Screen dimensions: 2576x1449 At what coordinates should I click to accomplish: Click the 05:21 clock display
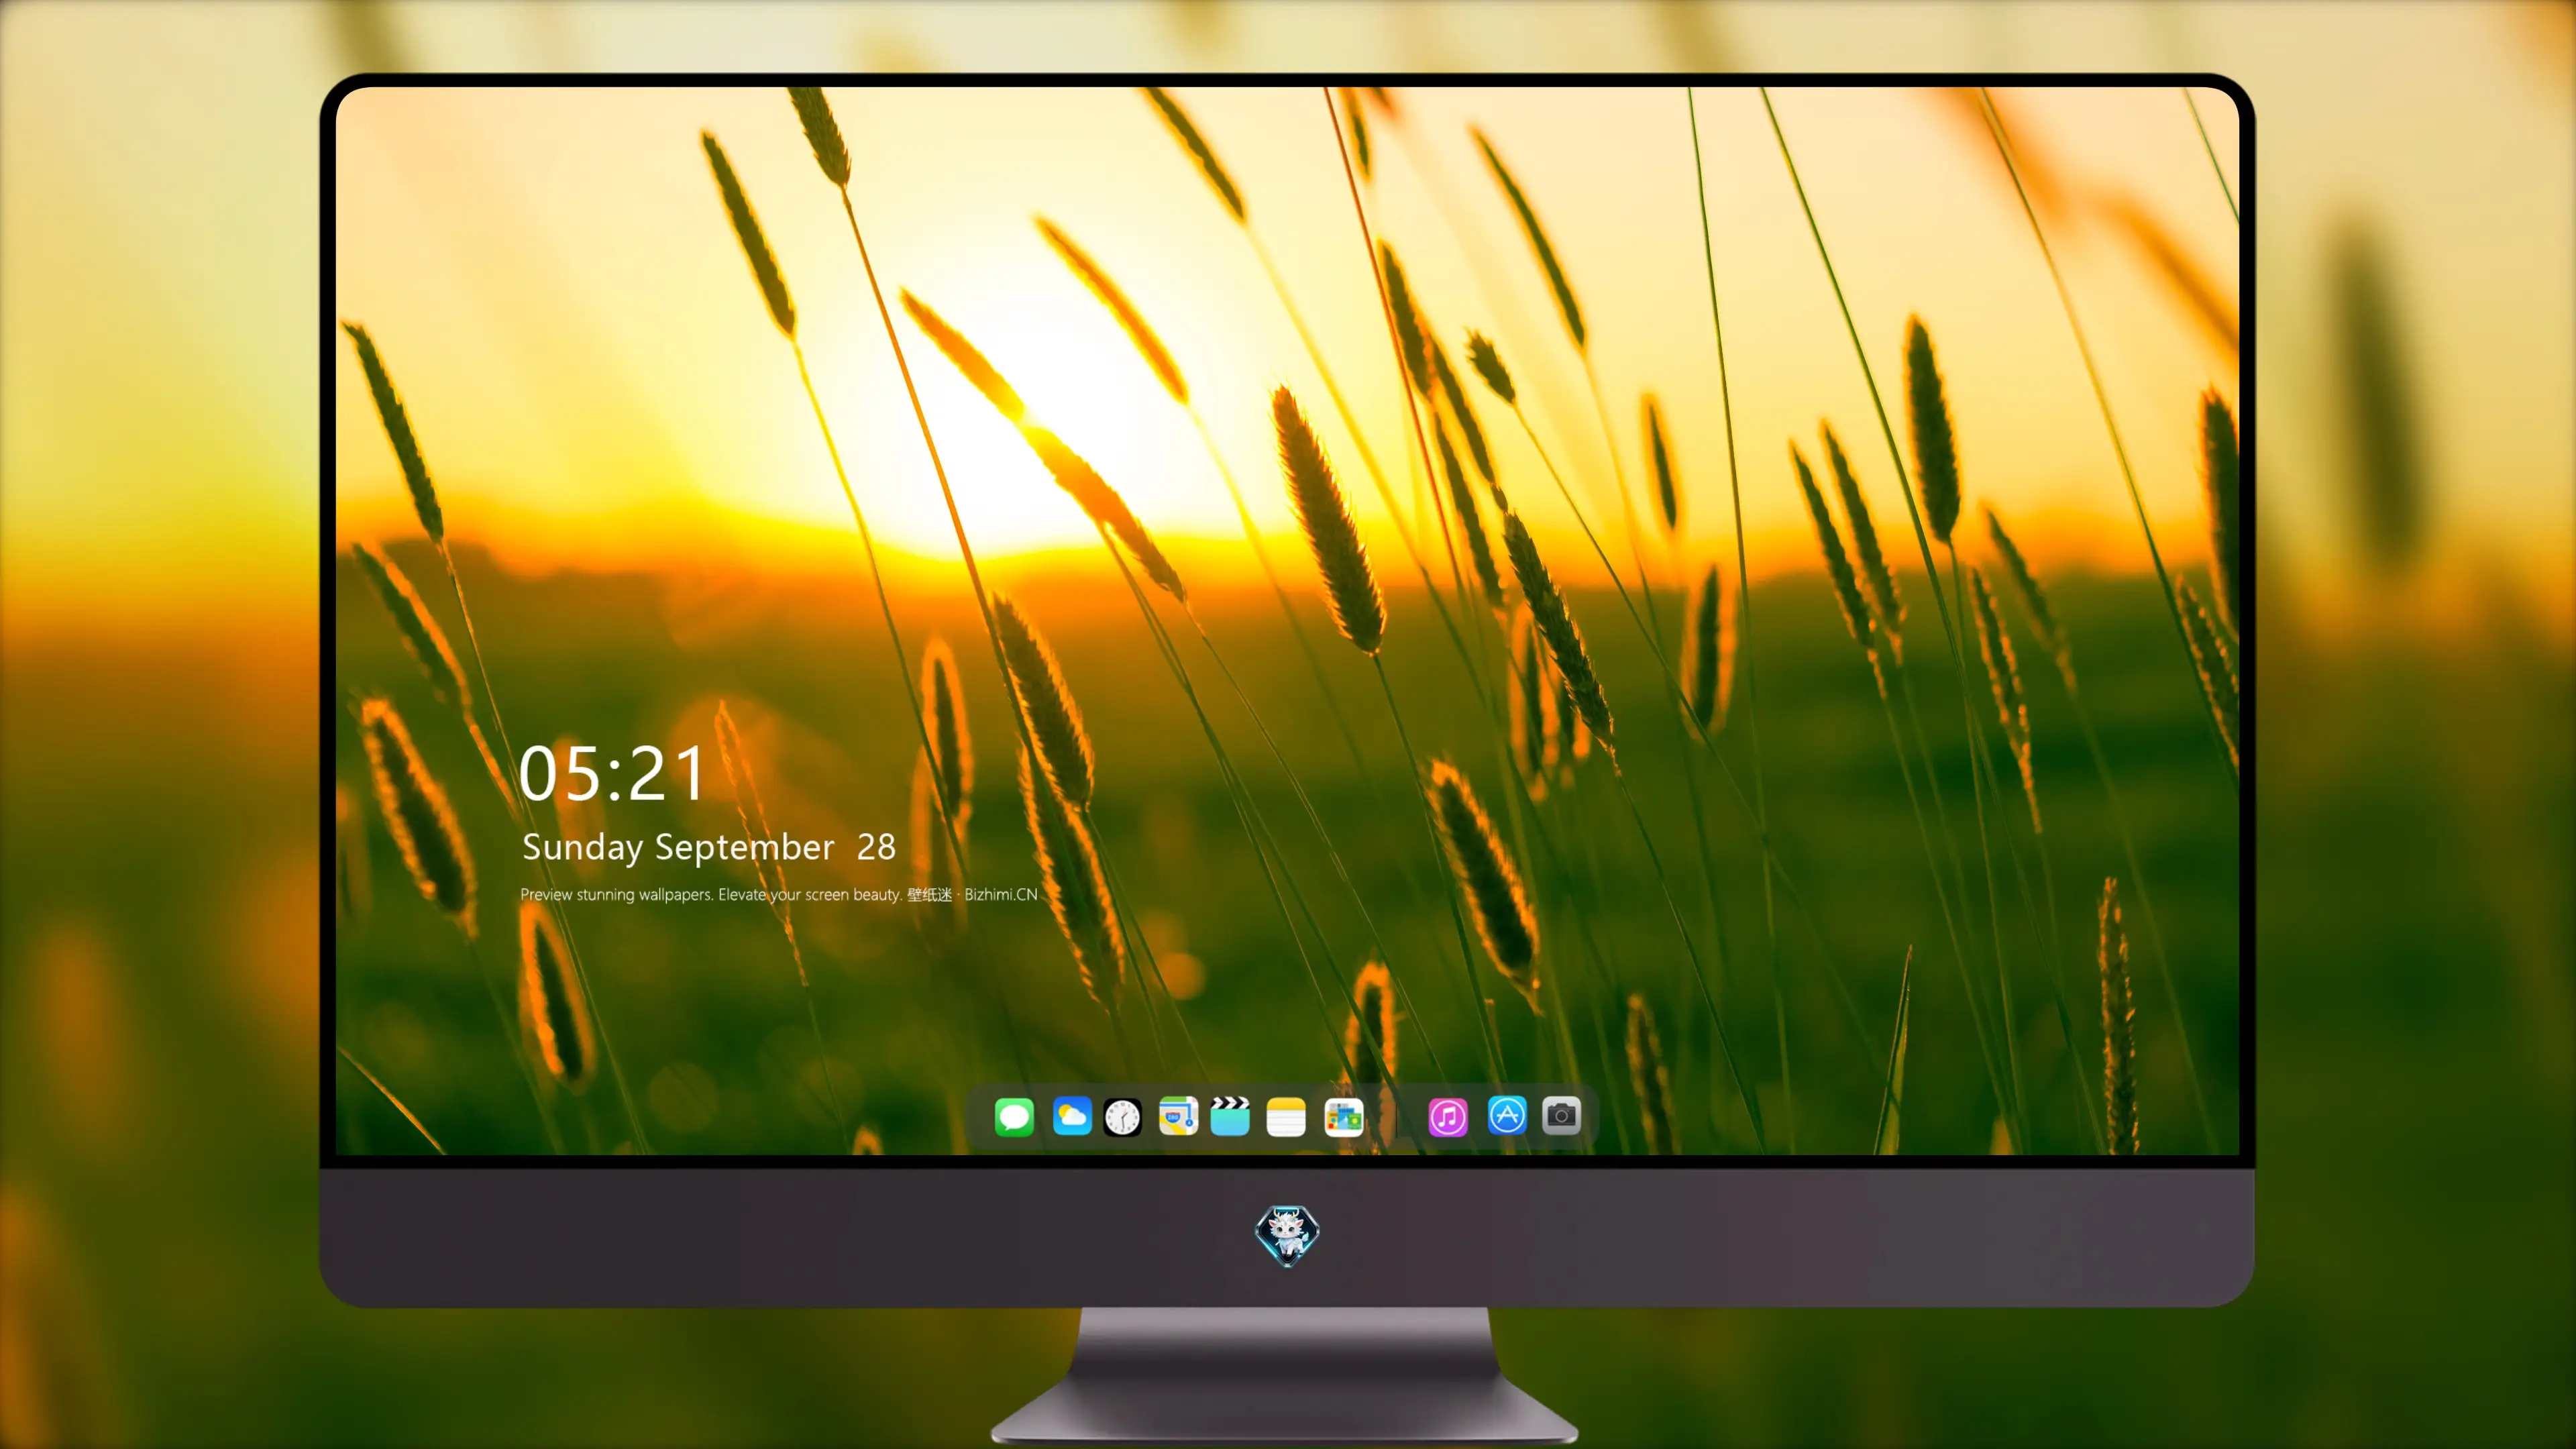tap(612, 774)
